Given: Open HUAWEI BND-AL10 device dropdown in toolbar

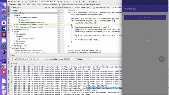Looking at the screenshot, I should [47, 2].
